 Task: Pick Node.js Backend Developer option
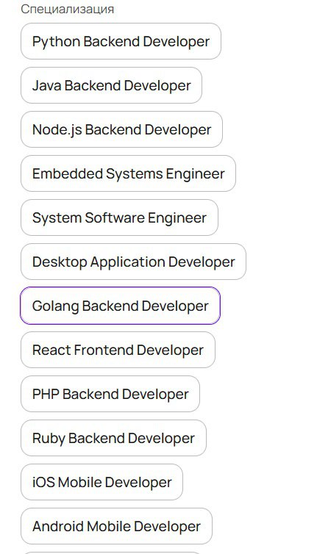point(121,129)
